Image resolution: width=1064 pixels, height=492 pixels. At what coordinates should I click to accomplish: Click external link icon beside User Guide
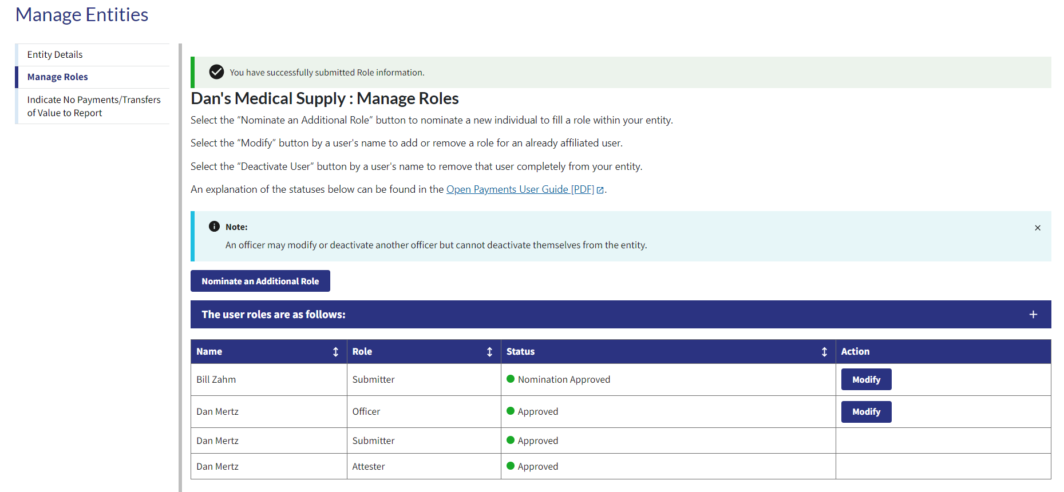click(x=600, y=190)
